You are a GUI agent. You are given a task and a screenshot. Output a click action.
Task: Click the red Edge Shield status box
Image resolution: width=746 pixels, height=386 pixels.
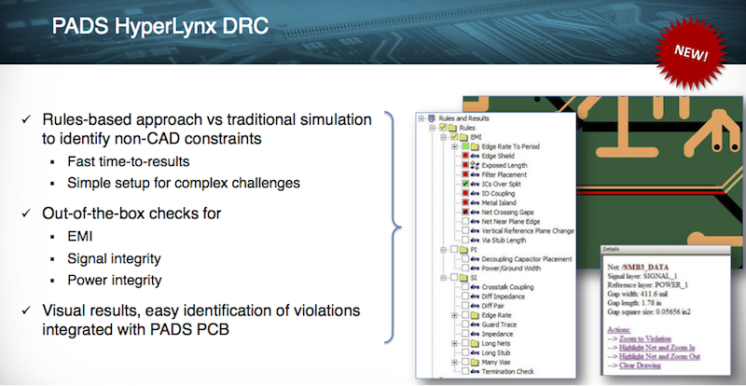point(464,156)
